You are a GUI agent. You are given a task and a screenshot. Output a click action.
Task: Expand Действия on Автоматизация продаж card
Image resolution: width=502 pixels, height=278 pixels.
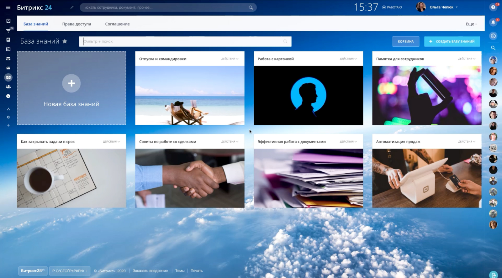pos(467,142)
